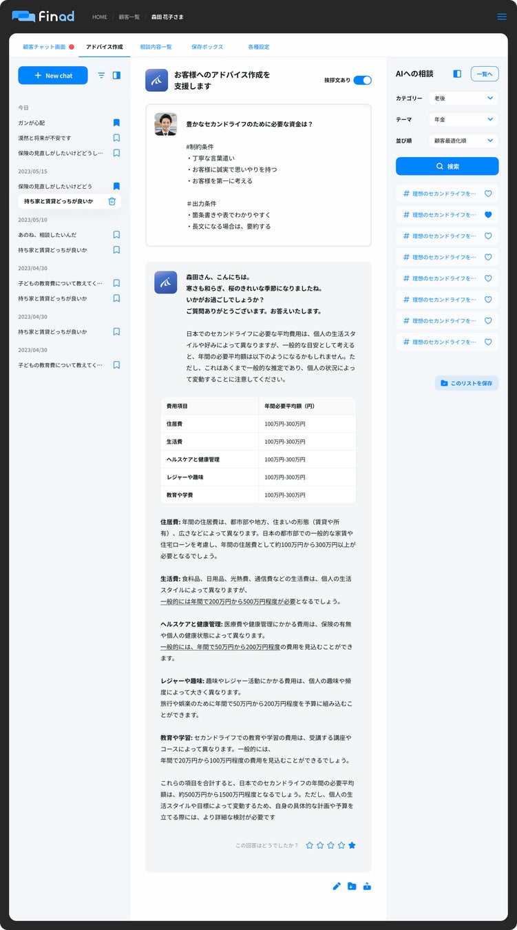The width and height of the screenshot is (517, 930).
Task: Select the highlighted 持ち家と賃貸どっちが良いか chat row
Action: pyautogui.click(x=69, y=201)
